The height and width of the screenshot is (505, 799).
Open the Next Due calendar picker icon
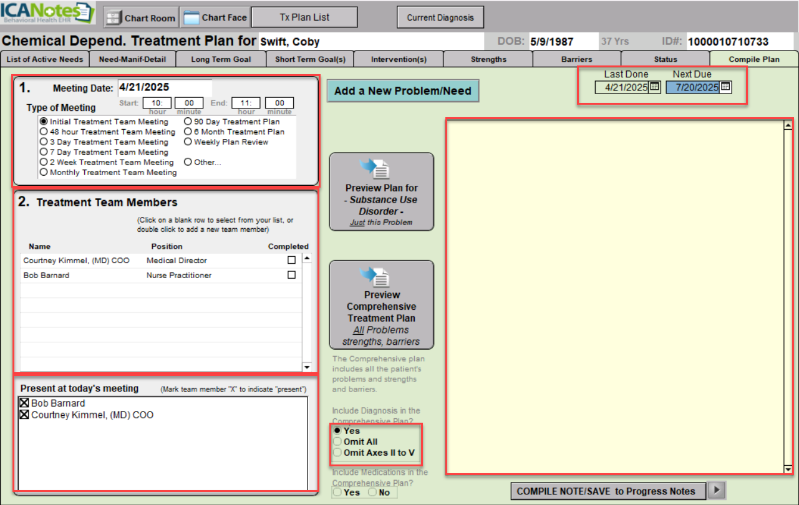725,87
